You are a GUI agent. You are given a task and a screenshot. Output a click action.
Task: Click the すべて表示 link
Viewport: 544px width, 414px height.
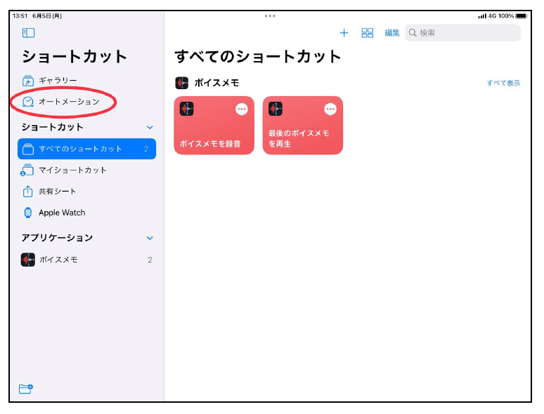click(x=503, y=83)
